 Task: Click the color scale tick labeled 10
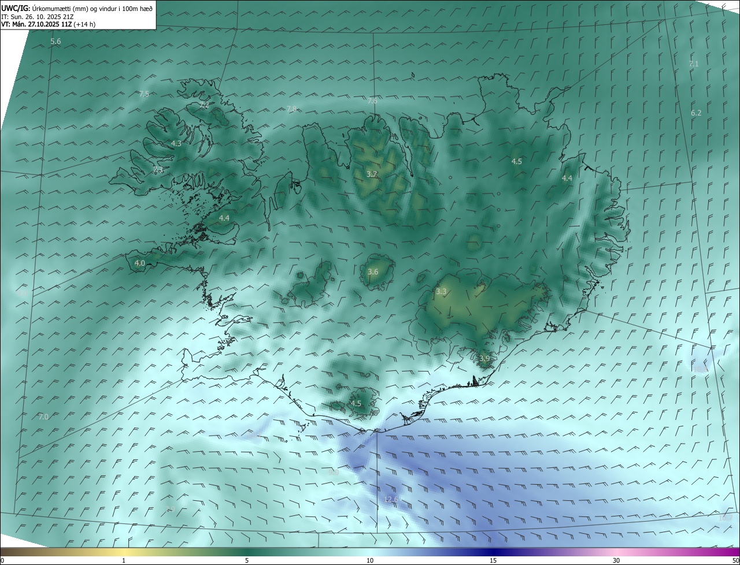(370, 560)
